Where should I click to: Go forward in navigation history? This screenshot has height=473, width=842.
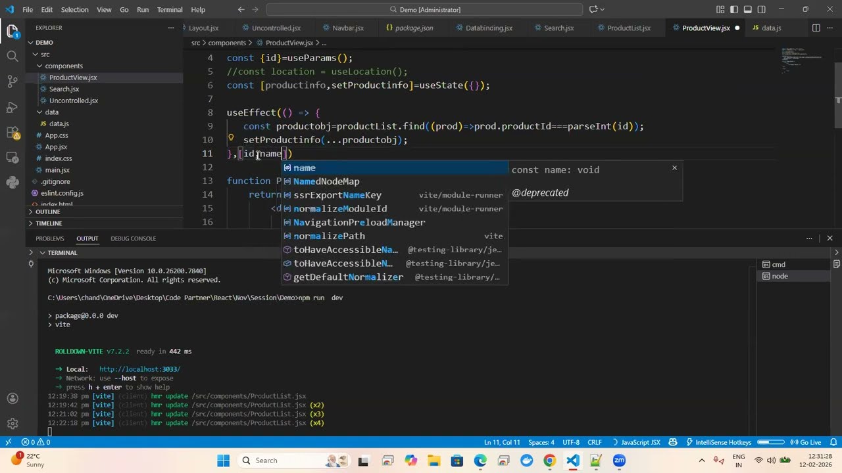[257, 9]
